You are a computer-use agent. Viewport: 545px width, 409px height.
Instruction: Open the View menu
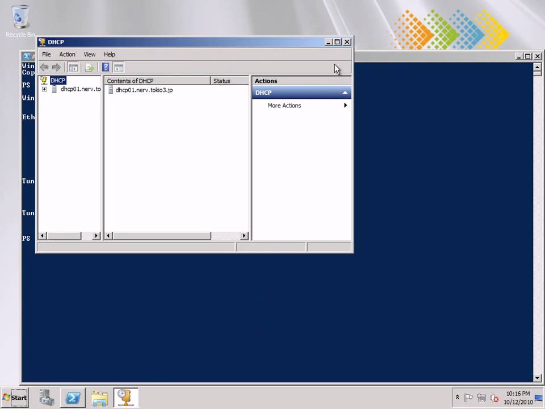pos(89,55)
